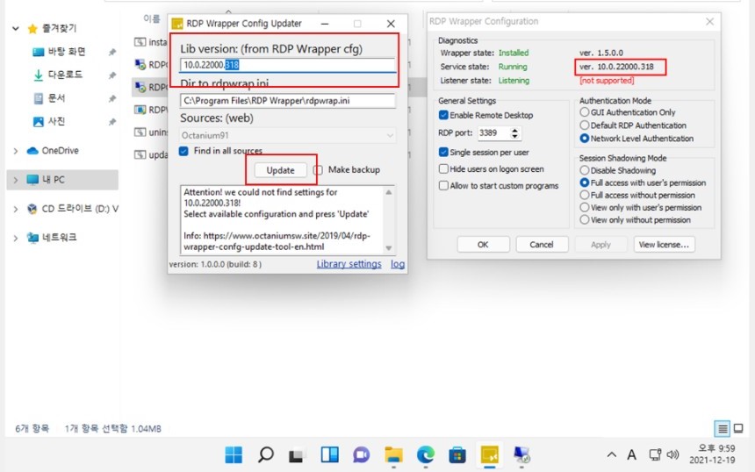Image resolution: width=755 pixels, height=472 pixels.
Task: Click Cancel in RDP Wrapper Configuration
Action: coord(542,245)
